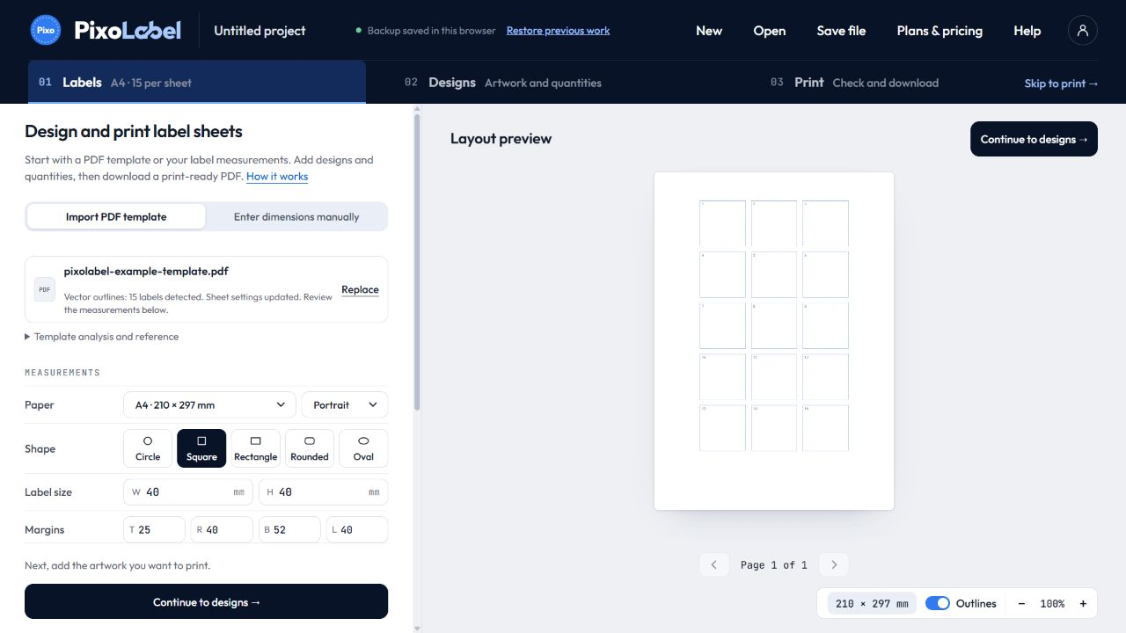The image size is (1126, 633).
Task: Open the Portrait orientation dropdown
Action: (x=345, y=405)
